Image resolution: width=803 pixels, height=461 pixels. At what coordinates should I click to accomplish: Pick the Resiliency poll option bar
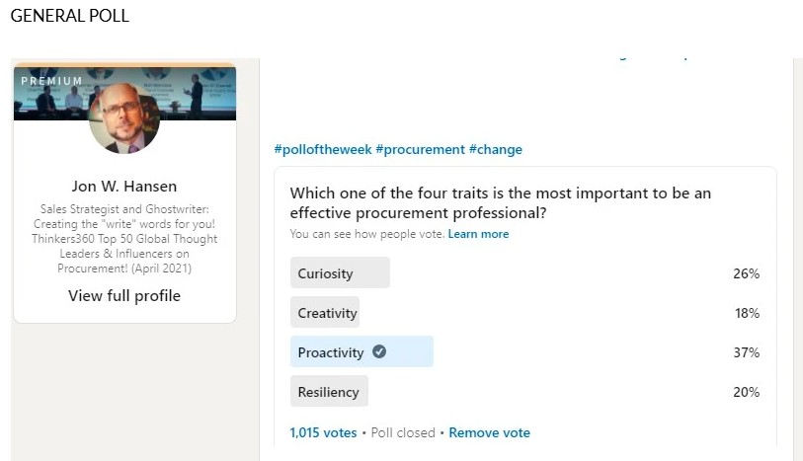click(329, 392)
